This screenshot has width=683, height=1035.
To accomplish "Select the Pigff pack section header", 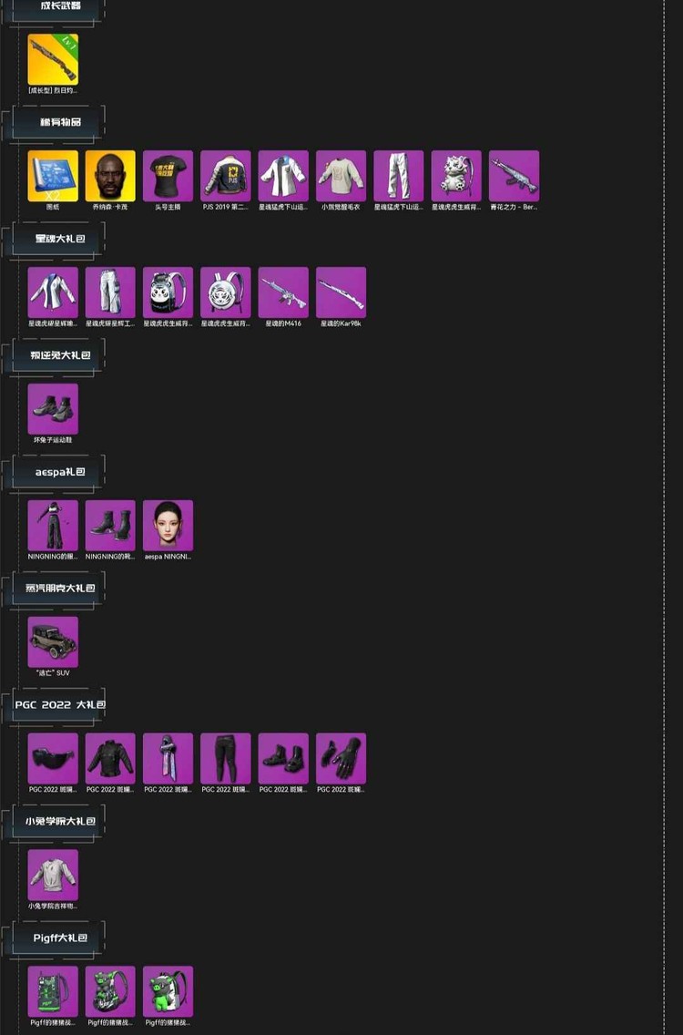I will 59,938.
